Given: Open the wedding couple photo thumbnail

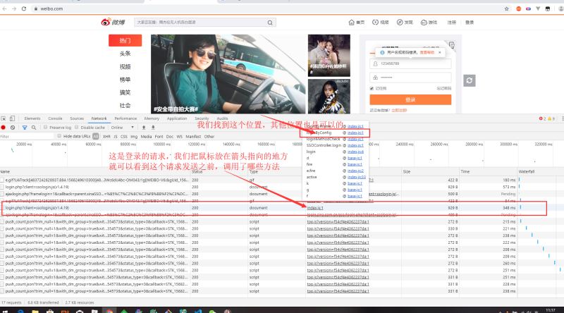Looking at the screenshot, I should click(329, 56).
